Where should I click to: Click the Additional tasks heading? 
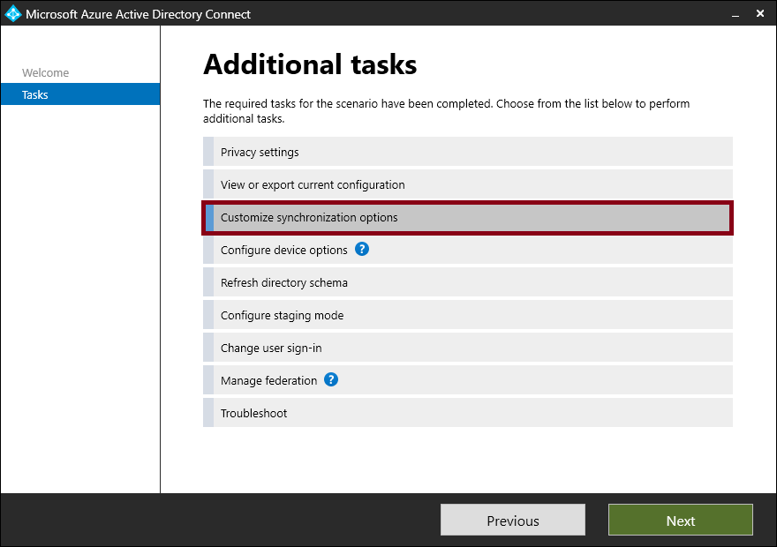coord(310,64)
